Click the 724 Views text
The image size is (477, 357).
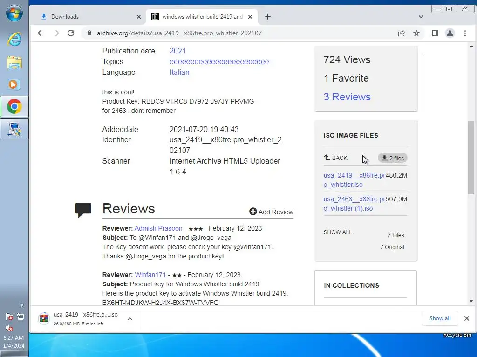(x=347, y=59)
